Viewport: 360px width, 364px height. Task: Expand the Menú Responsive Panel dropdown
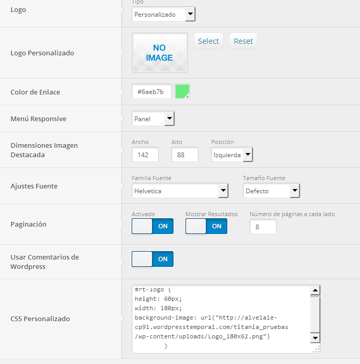[x=153, y=119]
